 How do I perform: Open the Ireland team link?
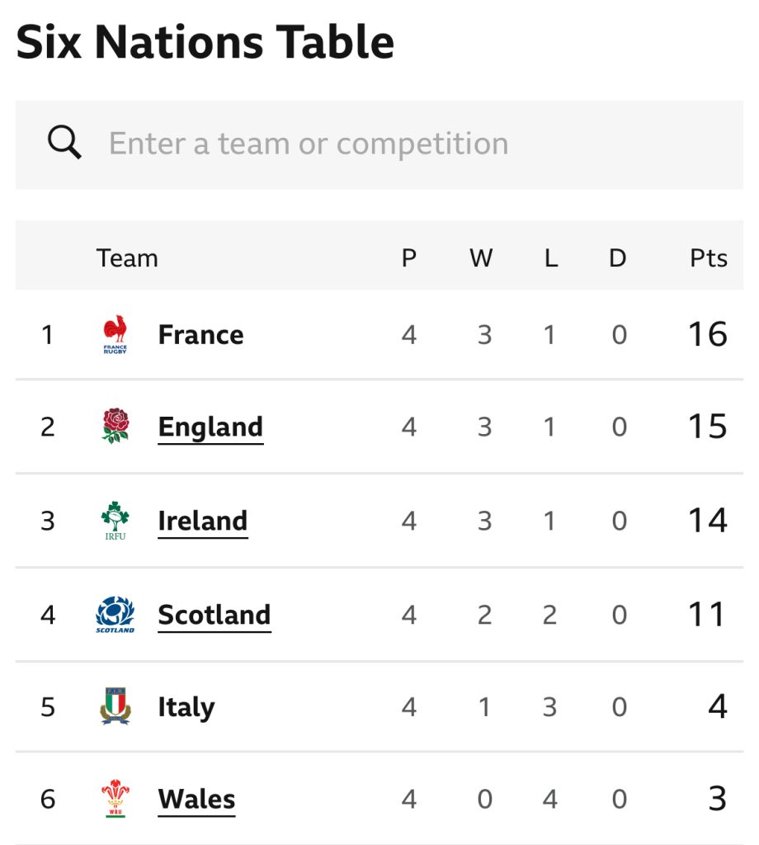point(202,522)
